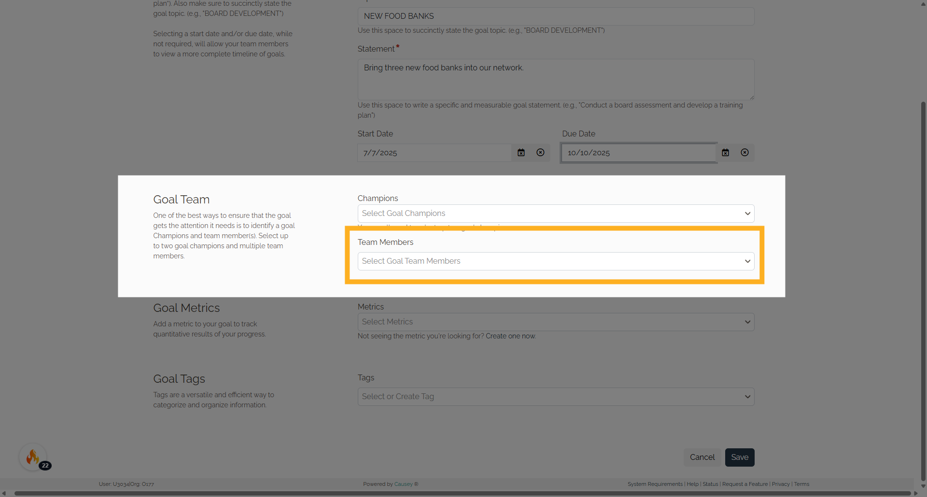This screenshot has width=927, height=497.
Task: Open the Terms footer link
Action: tap(801, 484)
